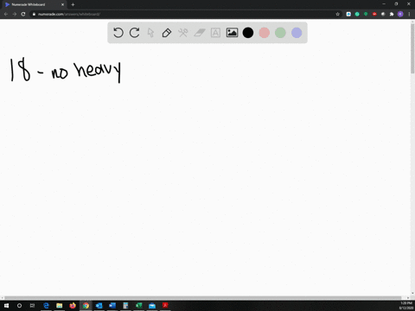Set pen color to red

coord(265,33)
